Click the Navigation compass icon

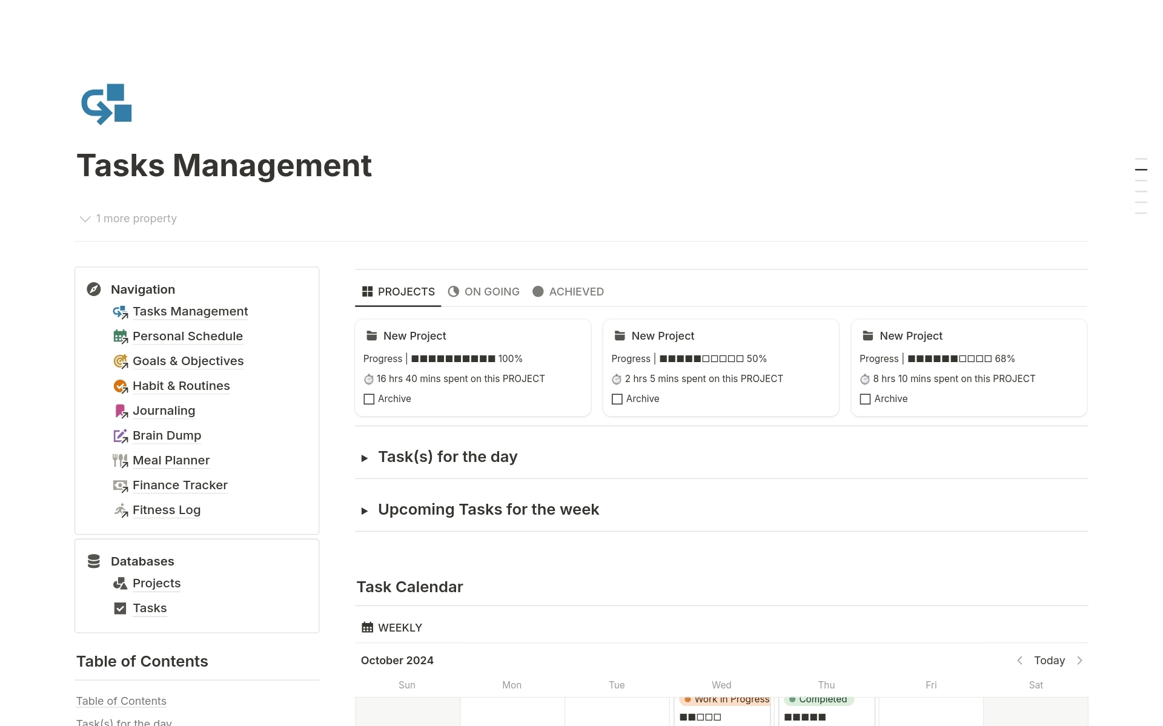point(94,289)
